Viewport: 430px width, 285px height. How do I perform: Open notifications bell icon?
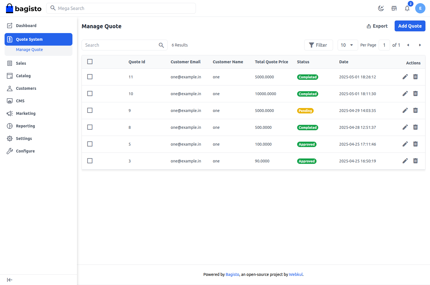pyautogui.click(x=407, y=8)
